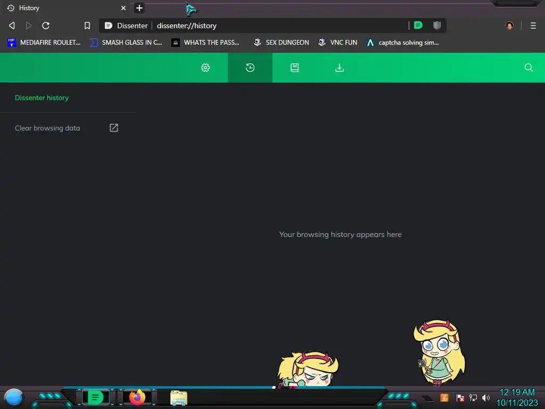This screenshot has width=545, height=409.
Task: Go back with the back arrow
Action: tap(12, 26)
